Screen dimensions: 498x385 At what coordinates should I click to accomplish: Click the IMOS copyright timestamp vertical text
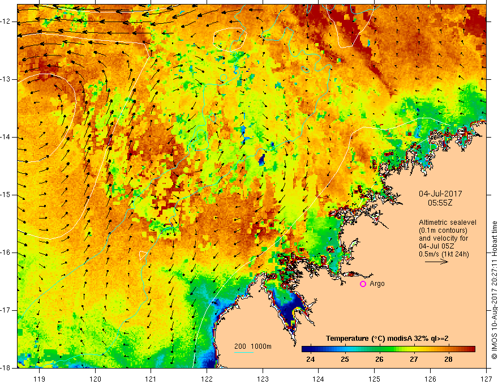coord(494,290)
